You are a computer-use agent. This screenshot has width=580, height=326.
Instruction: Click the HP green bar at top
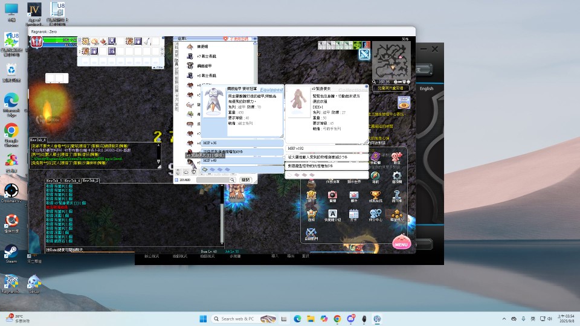click(x=60, y=40)
